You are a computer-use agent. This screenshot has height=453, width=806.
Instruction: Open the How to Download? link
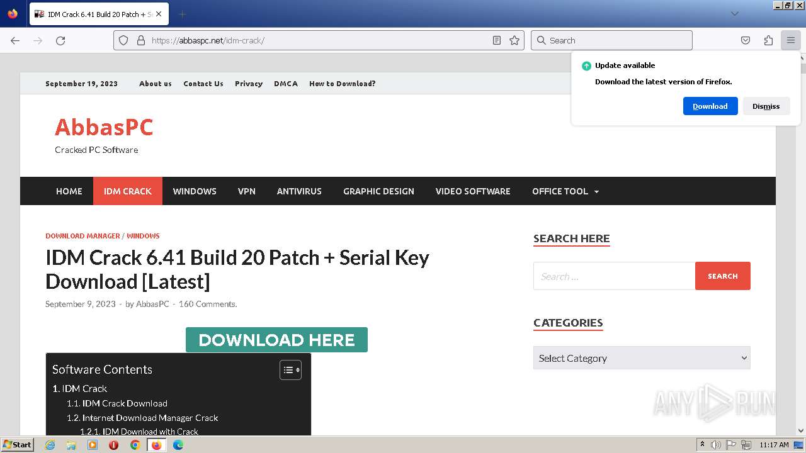point(343,84)
